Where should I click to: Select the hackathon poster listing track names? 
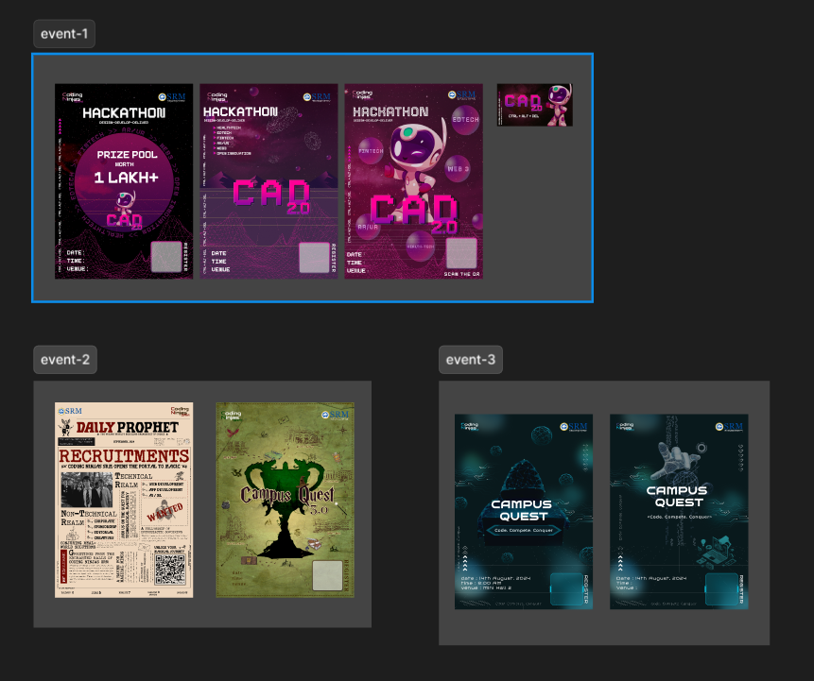pos(268,180)
